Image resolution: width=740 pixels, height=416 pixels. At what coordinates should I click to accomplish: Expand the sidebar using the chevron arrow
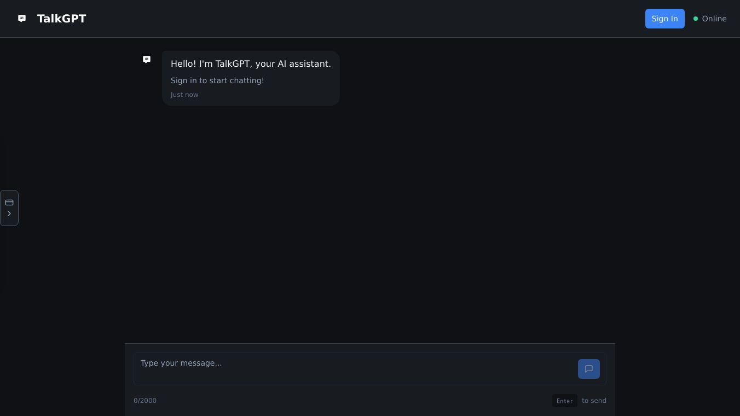(x=9, y=213)
